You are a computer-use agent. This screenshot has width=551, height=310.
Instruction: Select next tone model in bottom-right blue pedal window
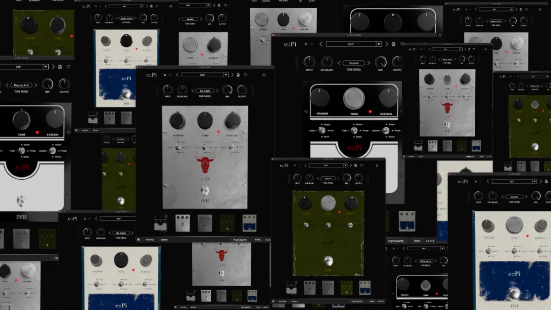pyautogui.click(x=526, y=197)
